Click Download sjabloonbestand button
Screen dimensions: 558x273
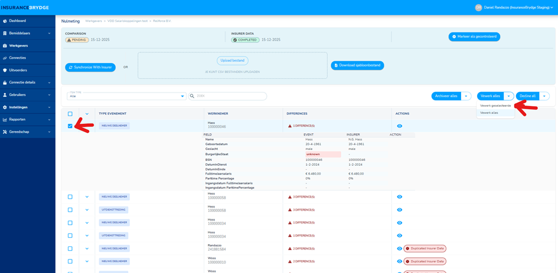point(357,65)
